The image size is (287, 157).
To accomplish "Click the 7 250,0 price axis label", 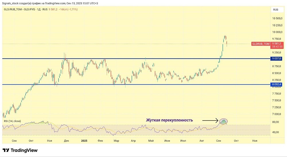I will (x=276, y=107).
